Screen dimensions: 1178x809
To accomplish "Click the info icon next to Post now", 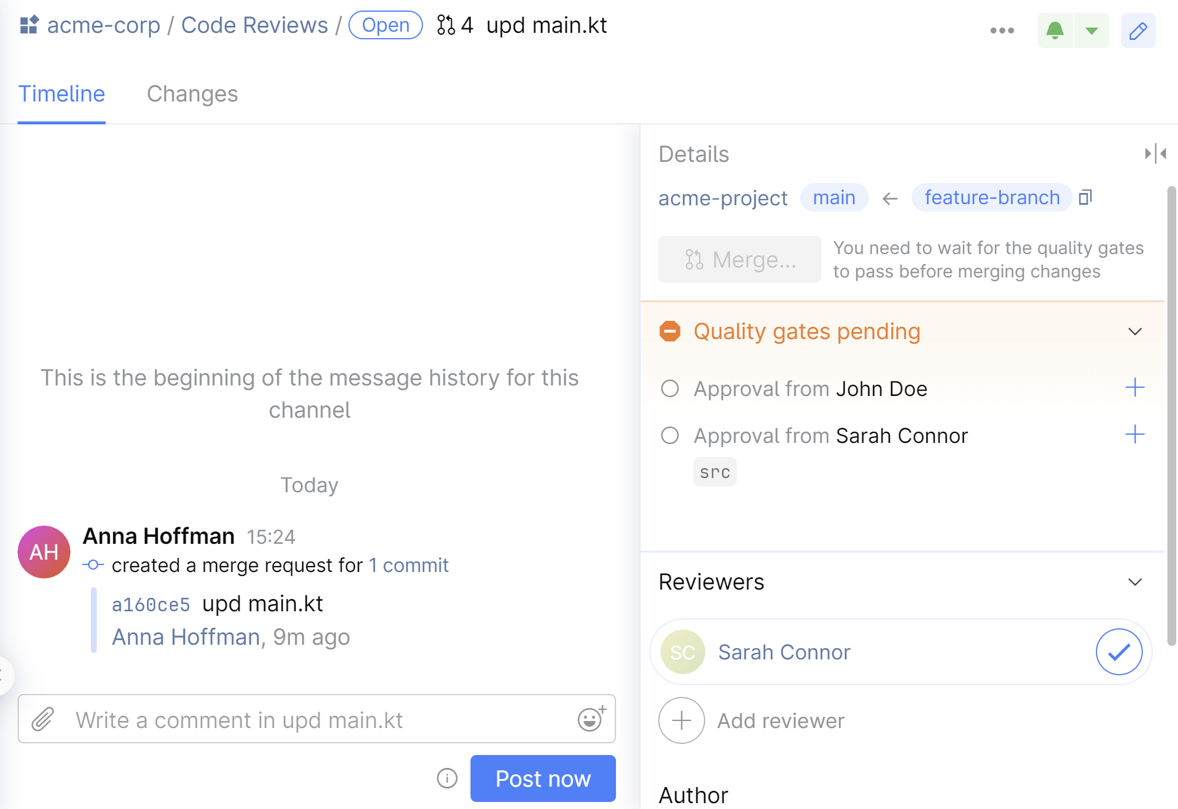I will point(446,778).
